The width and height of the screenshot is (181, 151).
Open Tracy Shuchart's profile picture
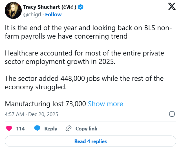[x=13, y=11]
